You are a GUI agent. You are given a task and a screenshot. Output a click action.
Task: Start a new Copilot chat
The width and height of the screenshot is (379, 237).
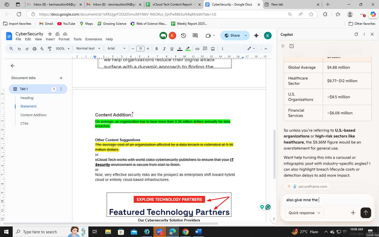[x=292, y=46]
